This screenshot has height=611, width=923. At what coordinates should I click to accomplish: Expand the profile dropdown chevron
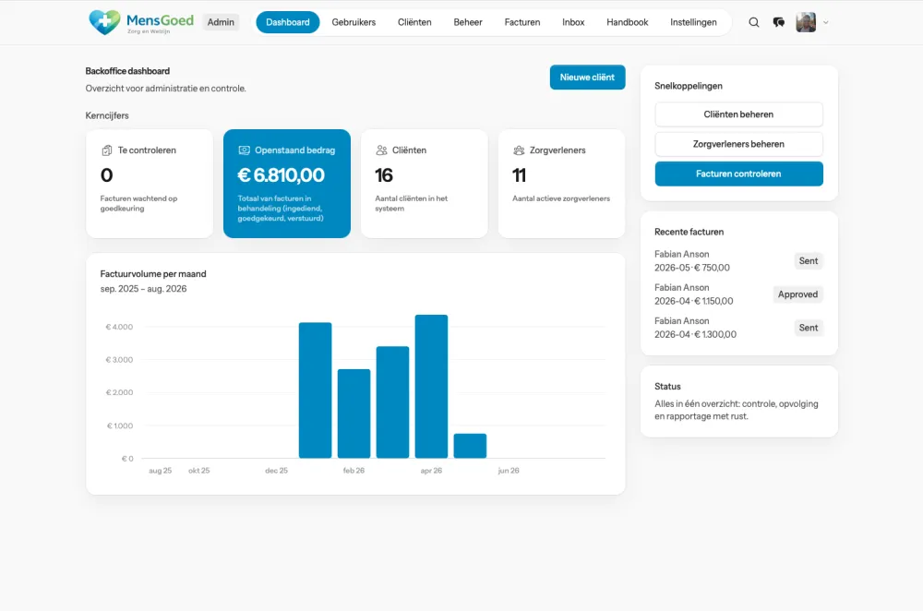[x=826, y=22]
